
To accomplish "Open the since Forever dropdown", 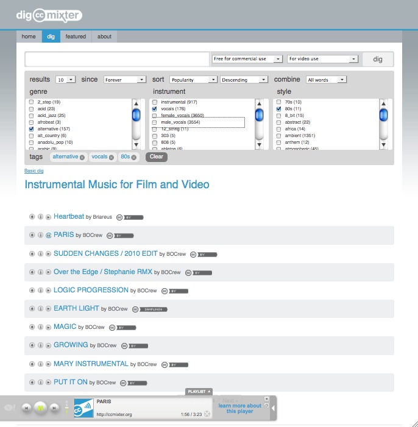I will point(125,80).
